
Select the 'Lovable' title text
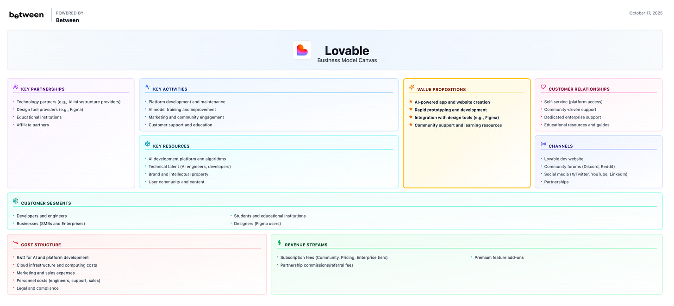pyautogui.click(x=347, y=50)
